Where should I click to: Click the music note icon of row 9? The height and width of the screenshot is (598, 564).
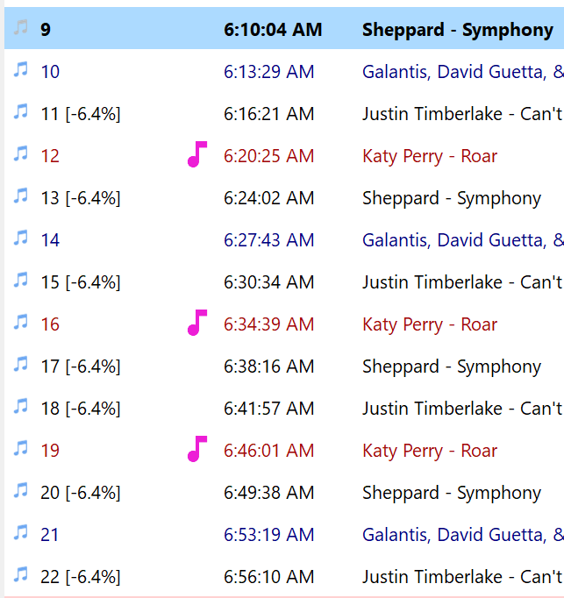(20, 29)
